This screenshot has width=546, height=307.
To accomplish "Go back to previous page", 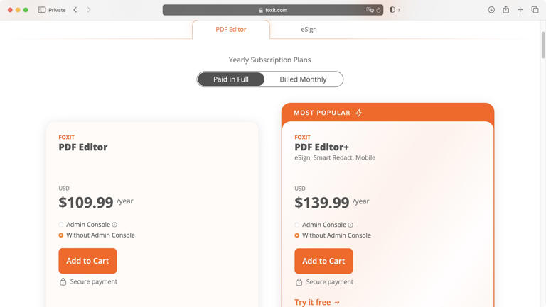I will point(75,10).
